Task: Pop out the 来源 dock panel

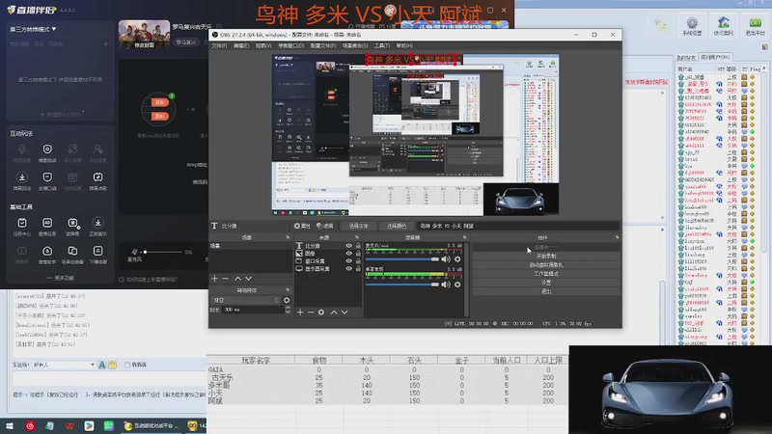Action: click(x=357, y=237)
